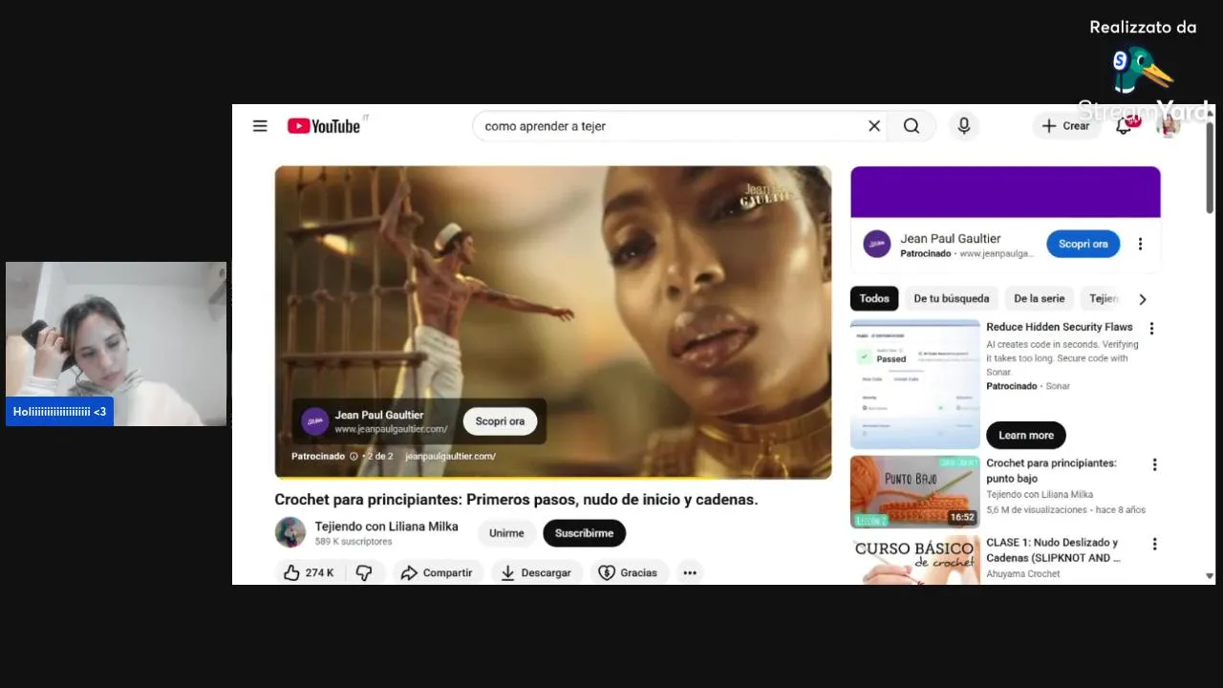The height and width of the screenshot is (688, 1223).
Task: Click the video title 'Crochet para principiantes: Primeros pasos'
Action: [x=516, y=500]
